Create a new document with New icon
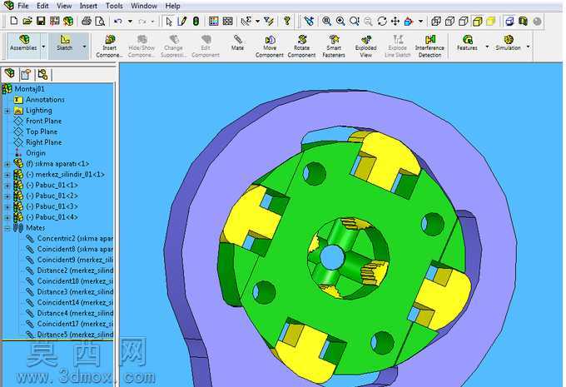Screen dimensions: 566x387 point(13,21)
